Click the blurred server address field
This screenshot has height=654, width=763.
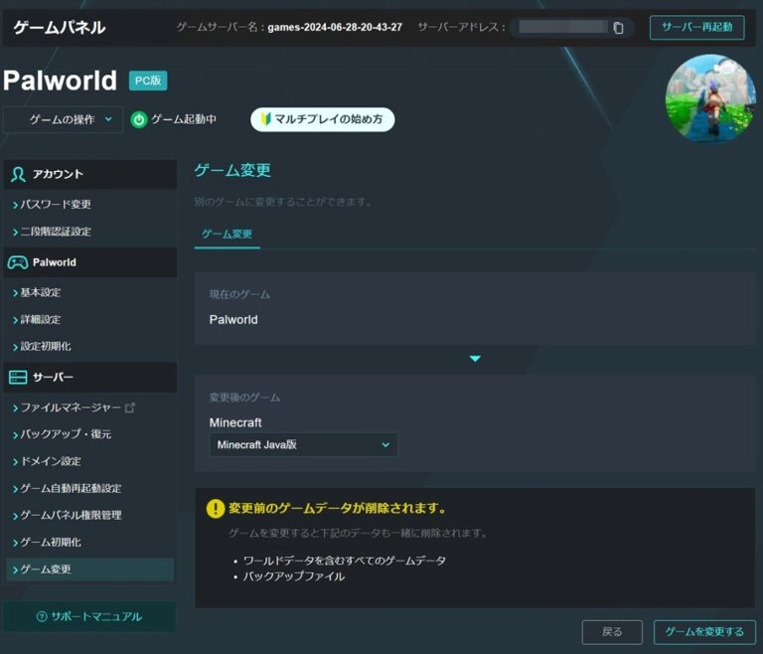pos(563,27)
